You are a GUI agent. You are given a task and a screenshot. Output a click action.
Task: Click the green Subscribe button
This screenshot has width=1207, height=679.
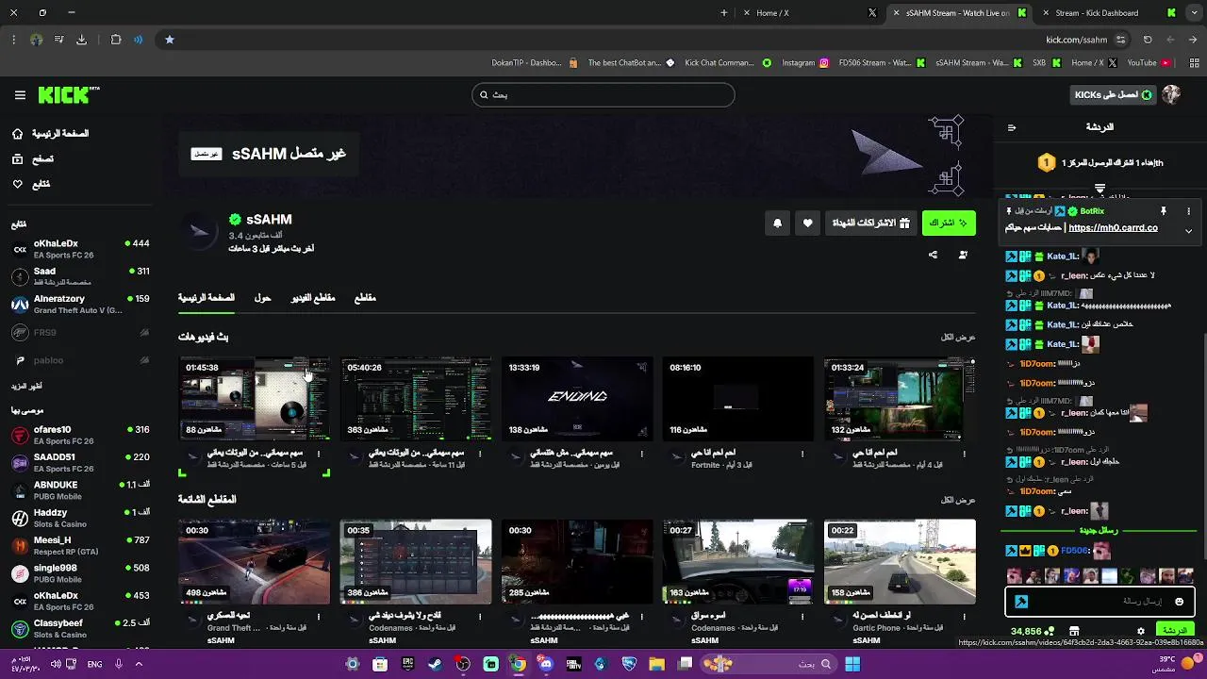949,224
